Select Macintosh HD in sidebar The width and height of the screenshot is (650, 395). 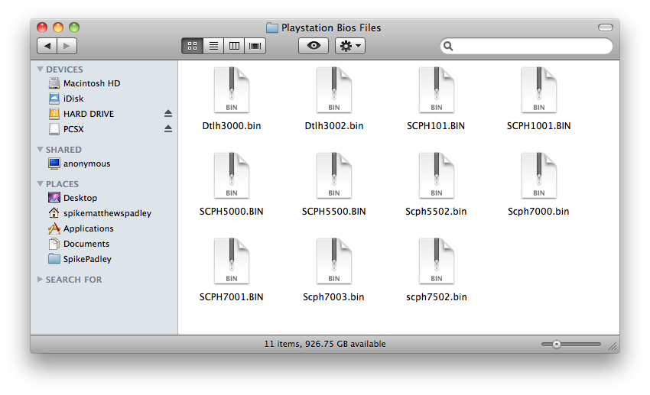click(x=91, y=83)
